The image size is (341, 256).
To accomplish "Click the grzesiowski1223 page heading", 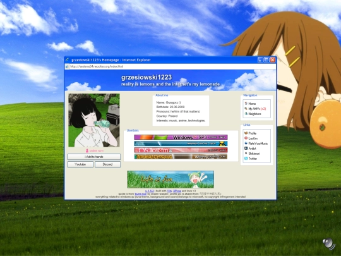I will pos(147,77).
